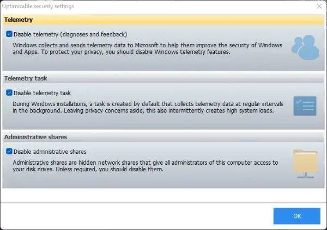The height and width of the screenshot is (230, 327).
Task: Uncheck the Disable telemetry checkbox box
Action: click(x=9, y=34)
